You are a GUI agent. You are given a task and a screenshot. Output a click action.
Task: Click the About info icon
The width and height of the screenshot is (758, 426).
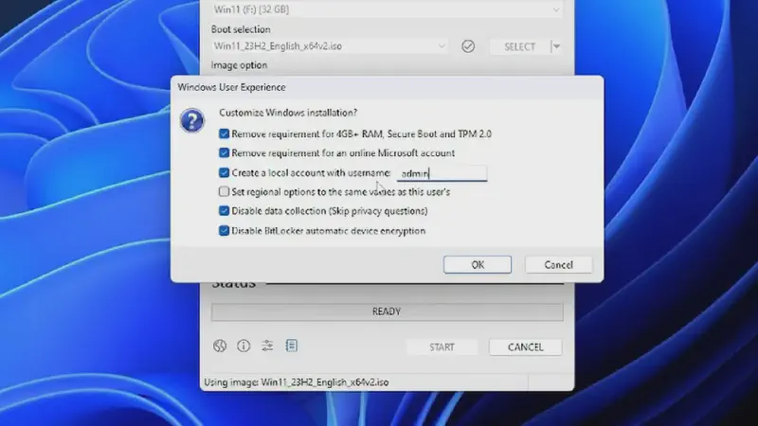244,346
